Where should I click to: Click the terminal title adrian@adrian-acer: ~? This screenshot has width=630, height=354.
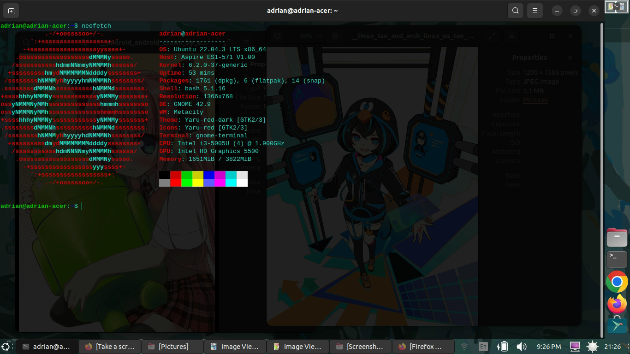[302, 11]
